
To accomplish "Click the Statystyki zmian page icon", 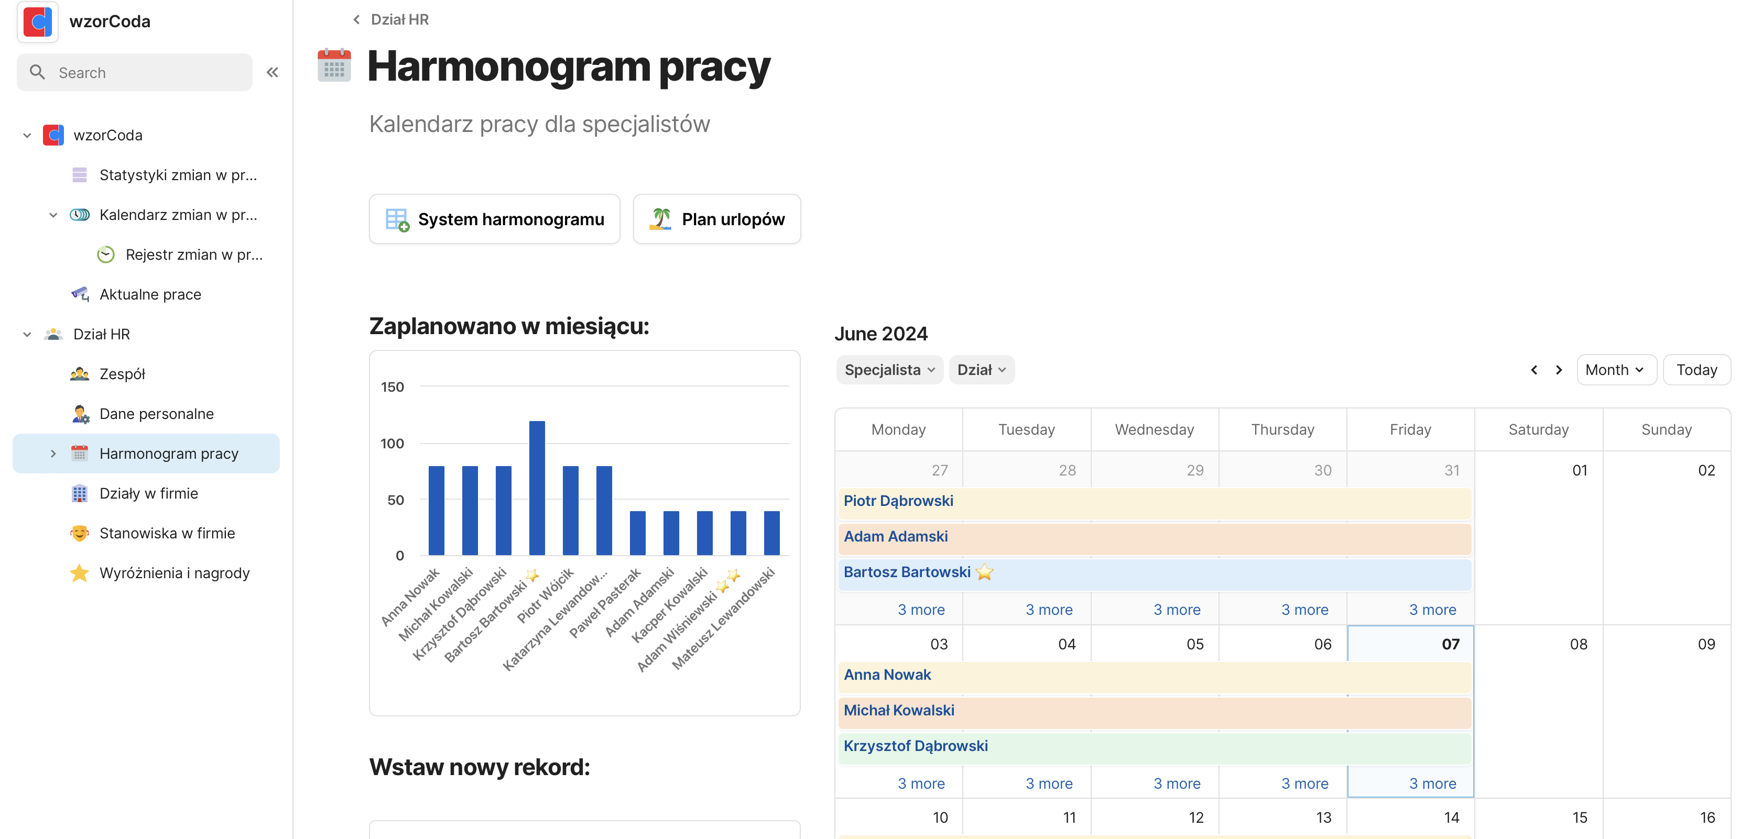I will [79, 175].
